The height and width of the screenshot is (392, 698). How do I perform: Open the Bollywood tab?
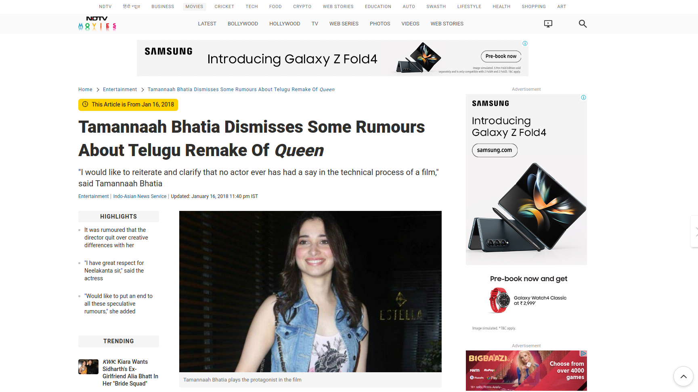[x=243, y=24]
